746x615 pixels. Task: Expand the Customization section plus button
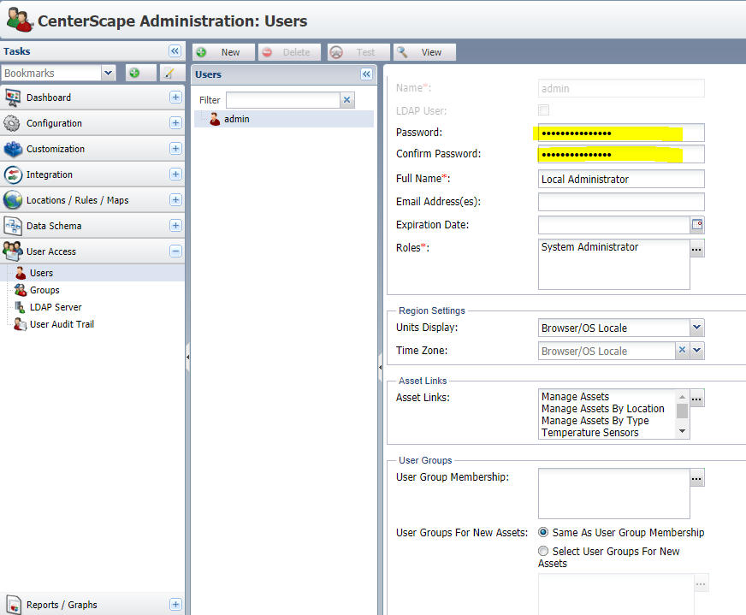(x=175, y=148)
